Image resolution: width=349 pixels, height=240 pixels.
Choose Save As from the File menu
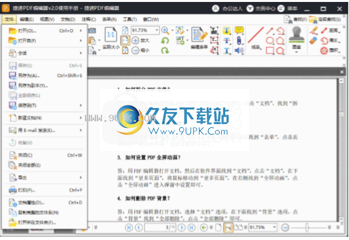[x=45, y=76]
